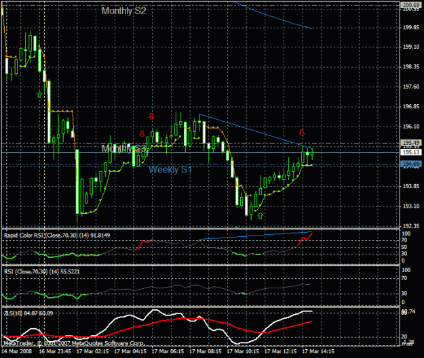Click the 17 Mar 10:15 time label
Image resolution: width=424 pixels, height=358 pixels.
243,351
